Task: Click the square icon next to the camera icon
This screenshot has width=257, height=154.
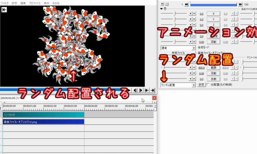Action: pyautogui.click(x=167, y=4)
